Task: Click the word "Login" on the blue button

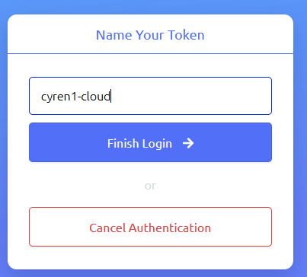Action: tap(157, 145)
